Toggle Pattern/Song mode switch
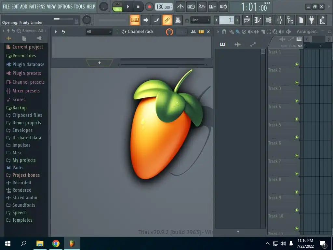The image size is (333, 250). [x=117, y=7]
